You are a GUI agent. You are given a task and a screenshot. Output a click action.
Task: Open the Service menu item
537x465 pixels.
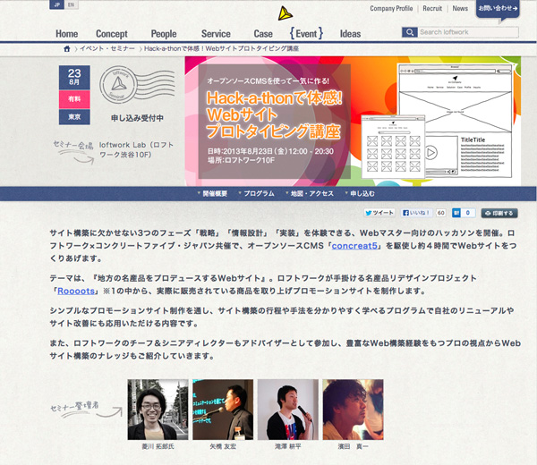(216, 34)
